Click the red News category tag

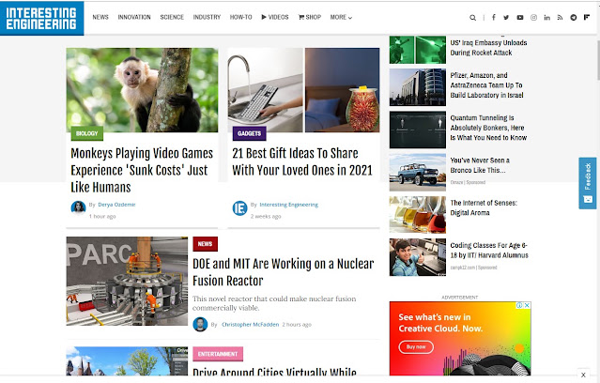pos(205,244)
